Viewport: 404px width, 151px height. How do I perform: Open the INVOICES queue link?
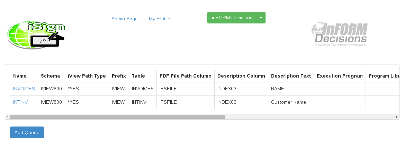(x=24, y=89)
